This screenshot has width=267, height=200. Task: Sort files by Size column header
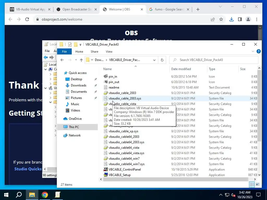(x=243, y=69)
